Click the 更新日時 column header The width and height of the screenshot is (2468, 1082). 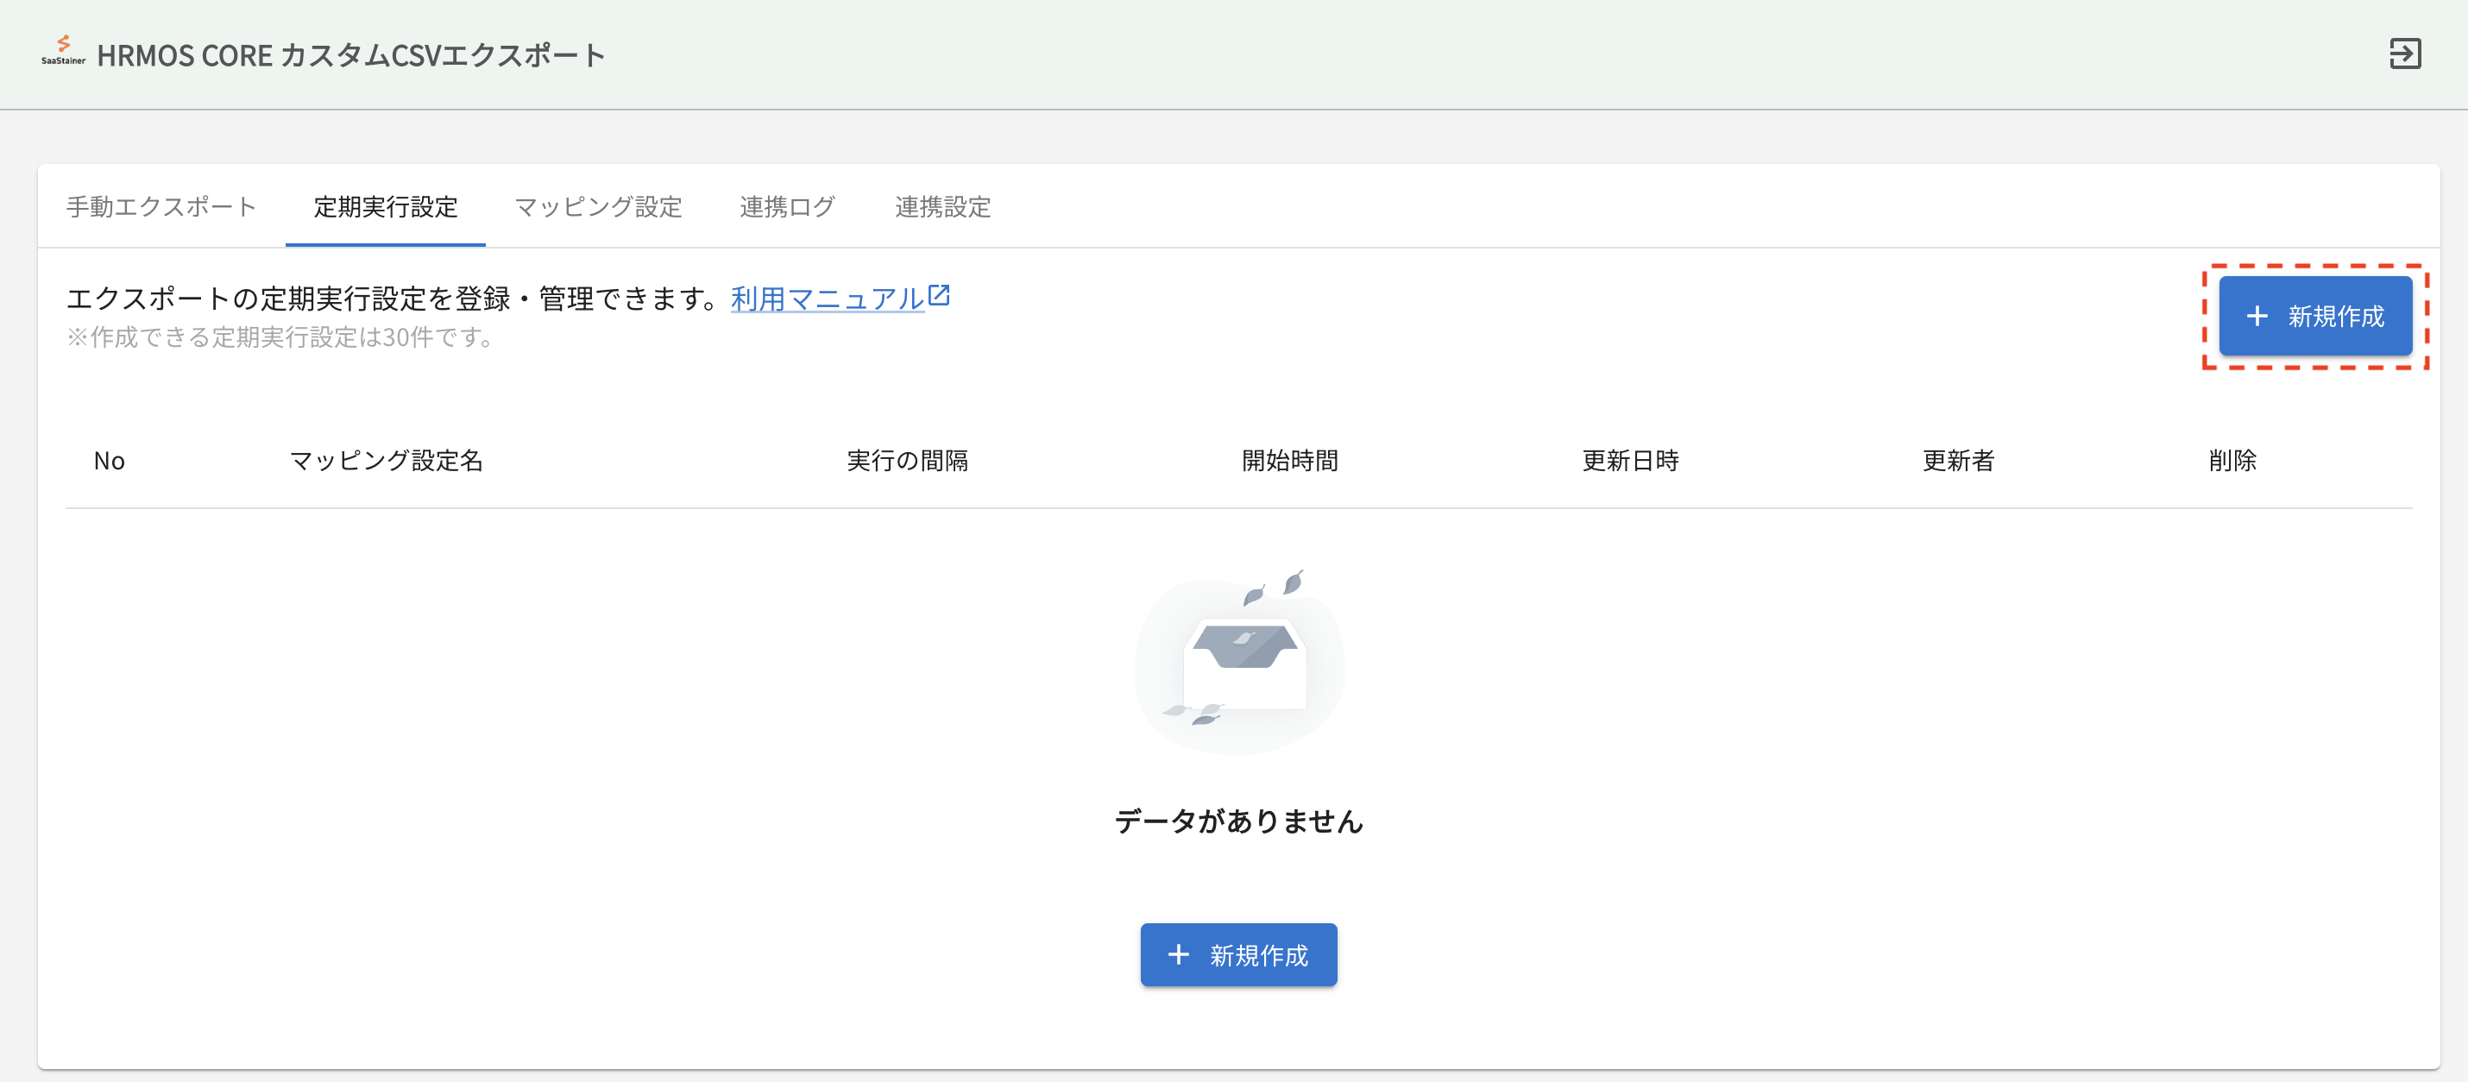tap(1632, 461)
